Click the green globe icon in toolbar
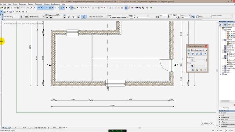 click(x=151, y=8)
